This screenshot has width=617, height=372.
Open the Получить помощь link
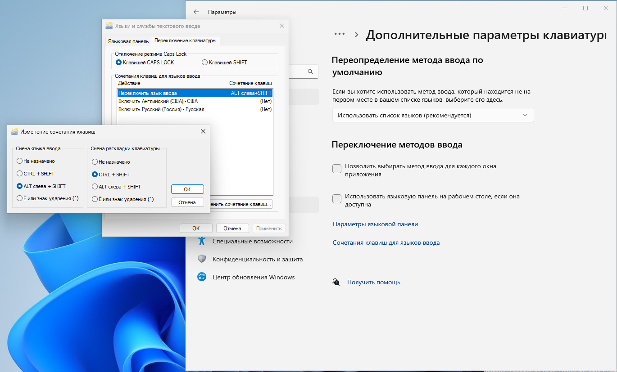point(374,282)
